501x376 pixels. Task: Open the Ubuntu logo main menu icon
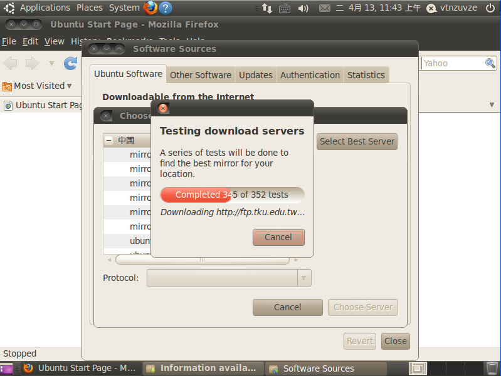[x=9, y=8]
